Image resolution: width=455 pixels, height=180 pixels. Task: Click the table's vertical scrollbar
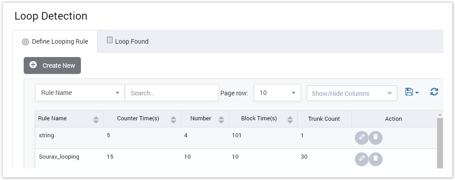point(439,143)
